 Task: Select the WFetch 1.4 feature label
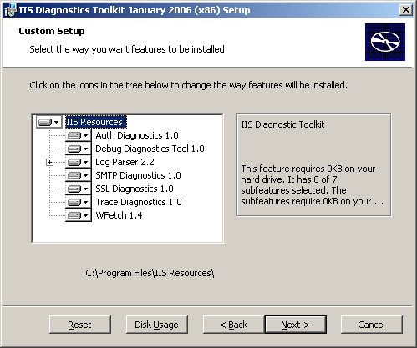coord(119,215)
